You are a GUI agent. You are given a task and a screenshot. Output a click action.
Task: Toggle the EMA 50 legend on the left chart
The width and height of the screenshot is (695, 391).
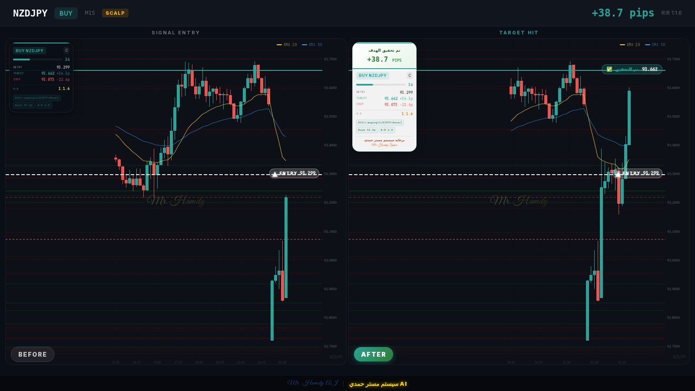[312, 45]
